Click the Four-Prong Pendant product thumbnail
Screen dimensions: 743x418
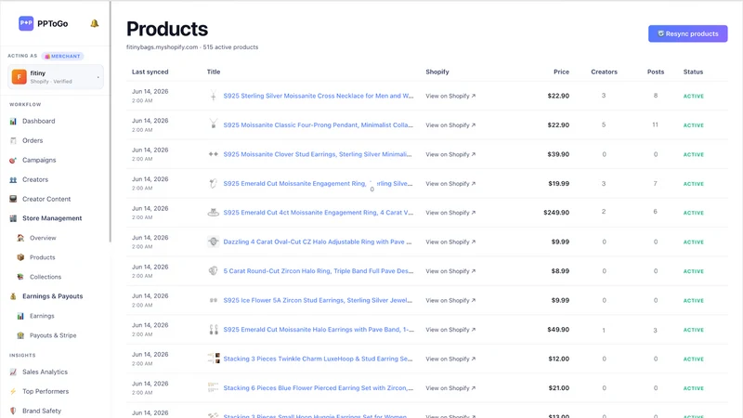(x=214, y=124)
